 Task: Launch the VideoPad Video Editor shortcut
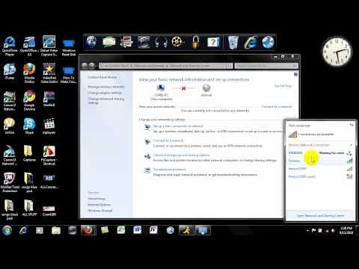pos(49,73)
